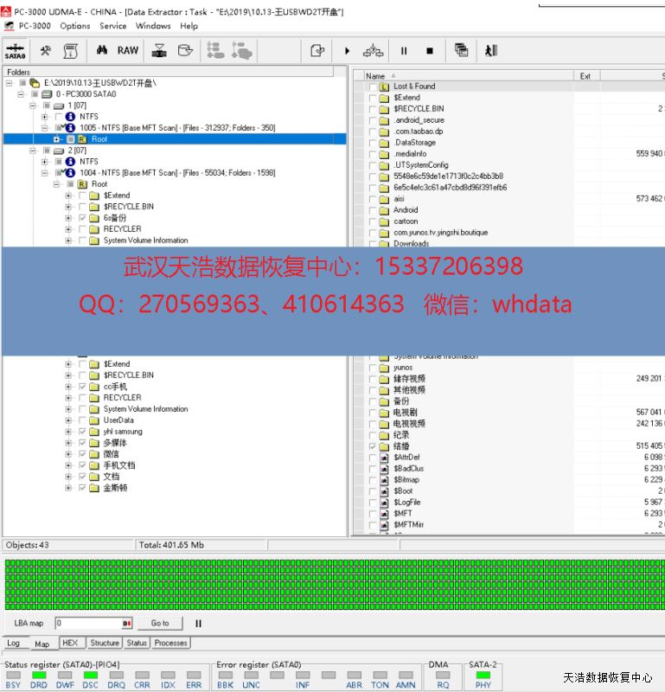This screenshot has height=692, width=665.
Task: Toggle checkbox for yhl samsung folder
Action: point(83,432)
